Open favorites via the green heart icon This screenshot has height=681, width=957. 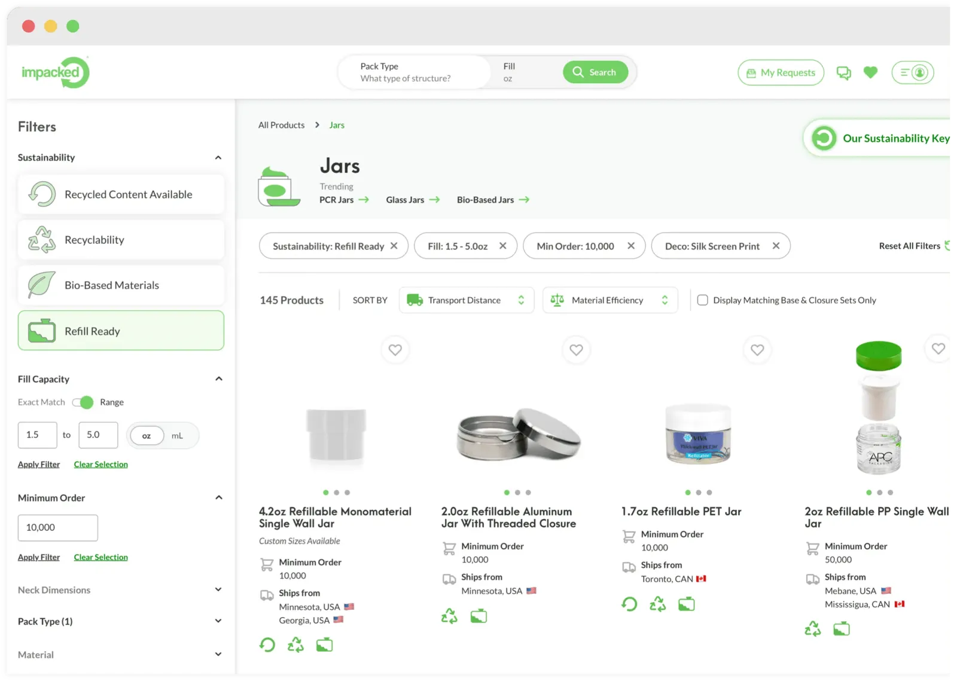[870, 72]
